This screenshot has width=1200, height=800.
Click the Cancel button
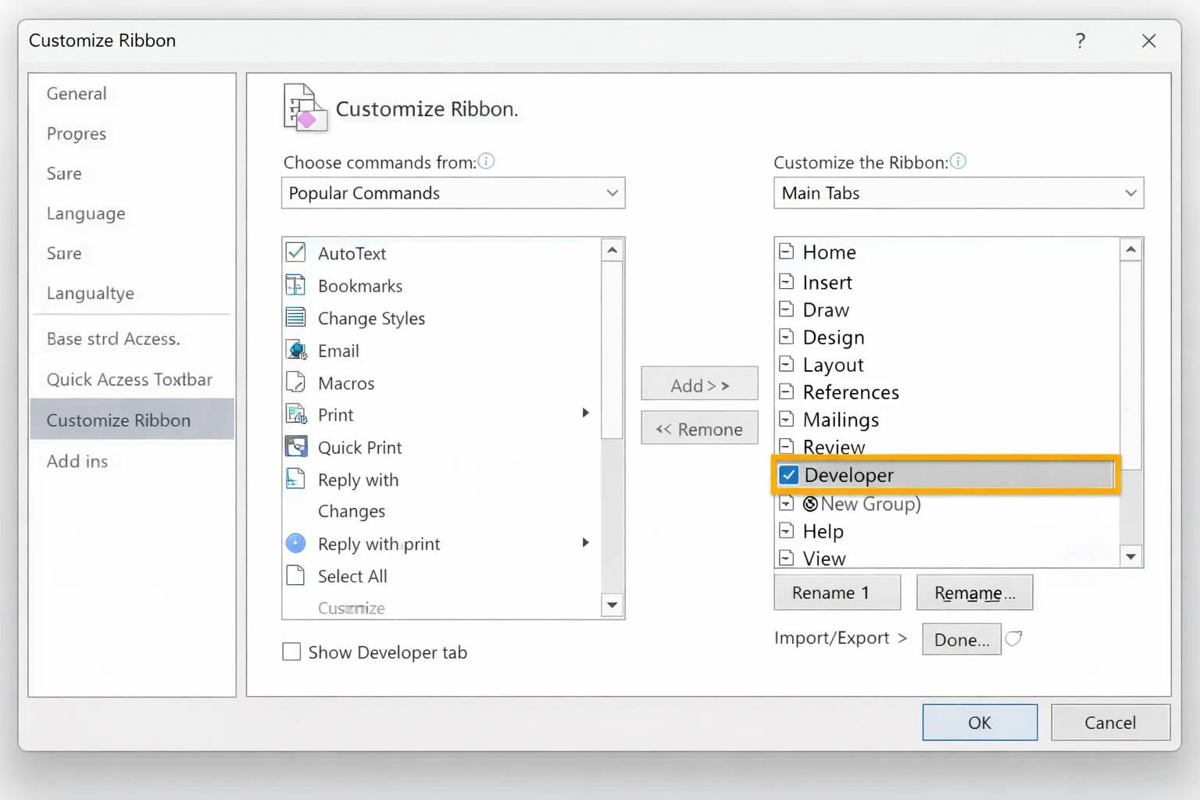tap(1110, 722)
